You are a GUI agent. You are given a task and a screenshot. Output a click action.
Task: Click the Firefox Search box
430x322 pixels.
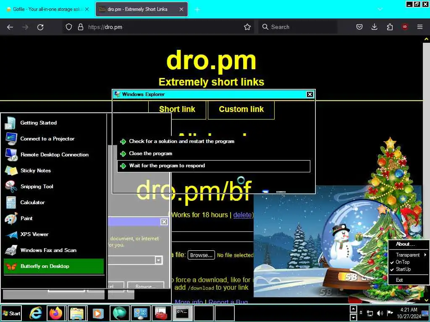pos(298,27)
